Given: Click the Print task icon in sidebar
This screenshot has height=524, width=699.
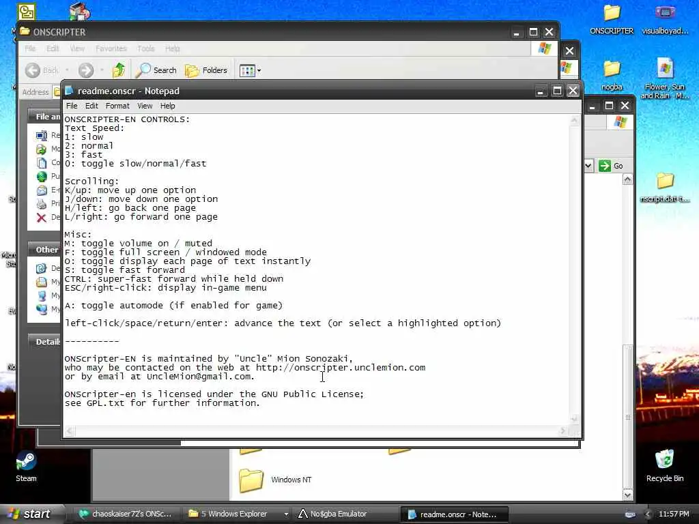Looking at the screenshot, I should [x=42, y=203].
